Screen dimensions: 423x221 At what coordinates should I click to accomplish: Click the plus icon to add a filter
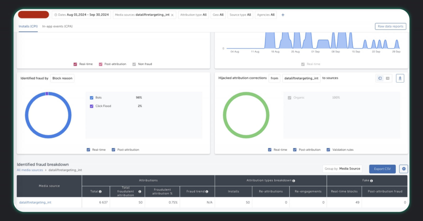point(283,15)
